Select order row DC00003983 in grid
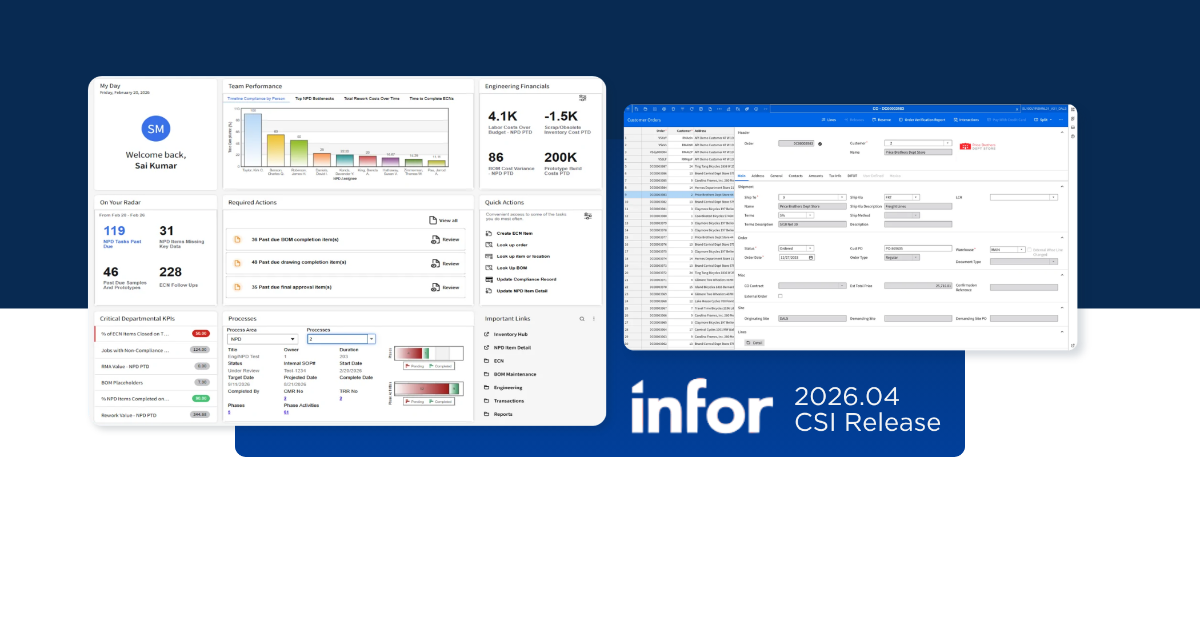The height and width of the screenshot is (617, 1200). pos(679,195)
